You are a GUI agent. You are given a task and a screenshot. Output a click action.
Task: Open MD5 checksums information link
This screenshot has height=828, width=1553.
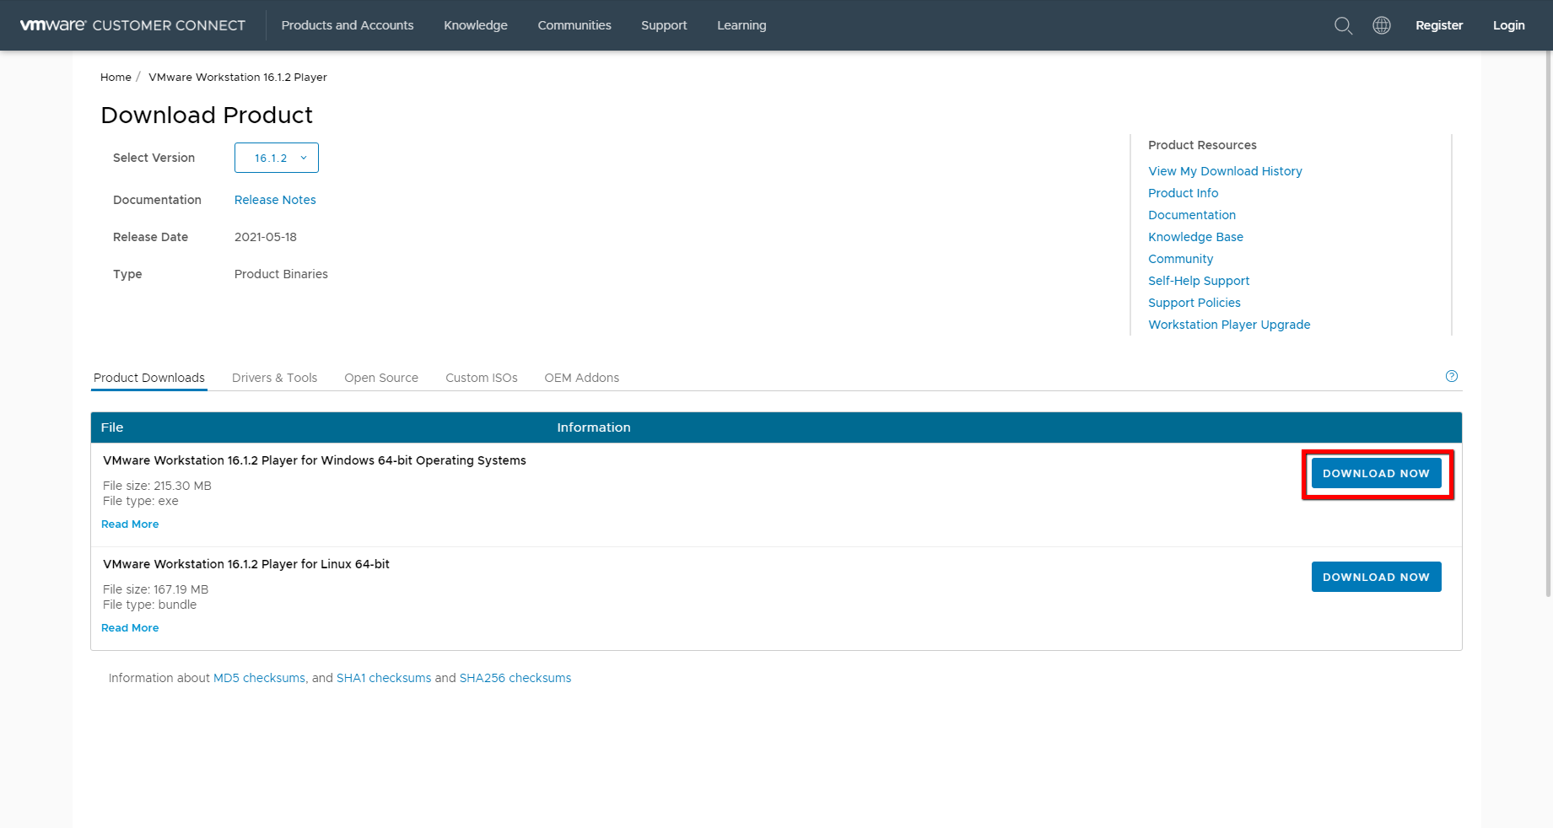(x=260, y=678)
